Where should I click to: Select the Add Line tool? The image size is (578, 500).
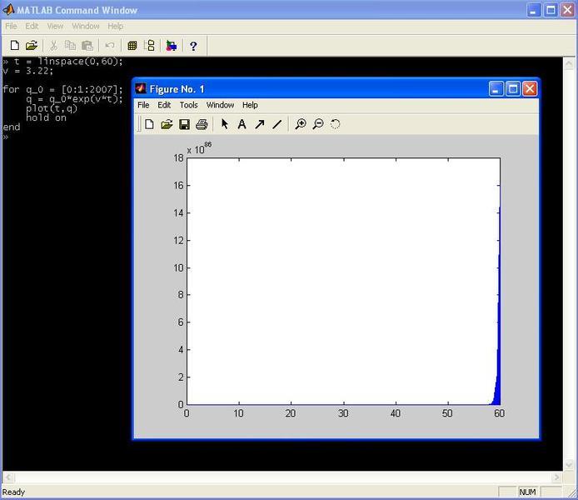[277, 124]
